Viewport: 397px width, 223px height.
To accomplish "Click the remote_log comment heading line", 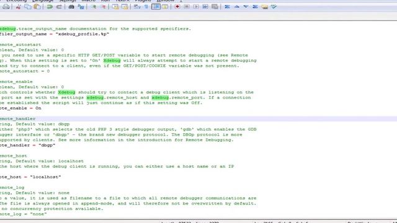I will pos(12,188).
